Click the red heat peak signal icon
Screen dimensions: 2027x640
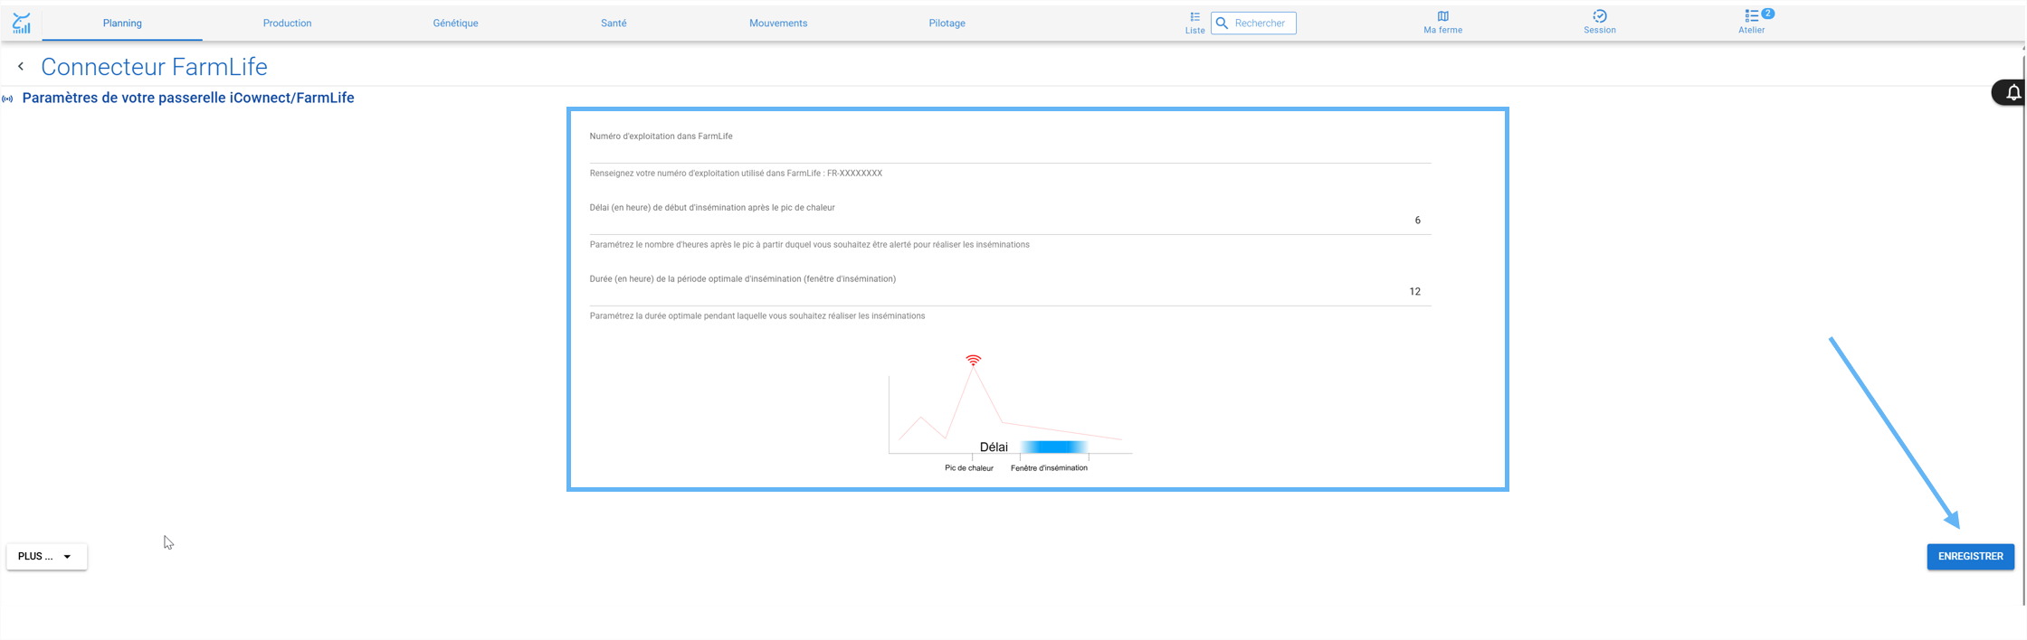973,360
